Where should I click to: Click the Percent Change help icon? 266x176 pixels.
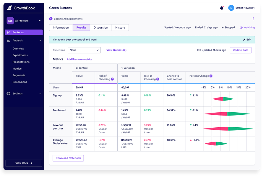[x=210, y=76]
